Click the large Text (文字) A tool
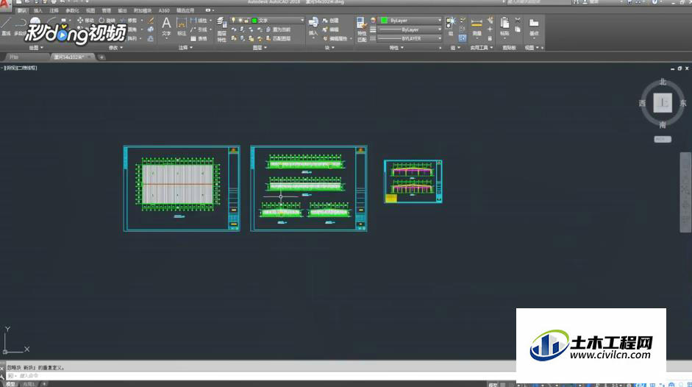Screen dimensions: 692x387 click(166, 26)
